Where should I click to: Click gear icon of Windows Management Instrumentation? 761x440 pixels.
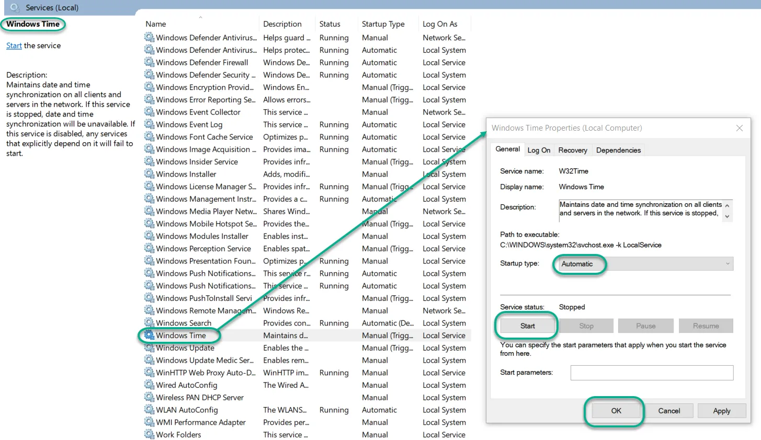click(150, 199)
